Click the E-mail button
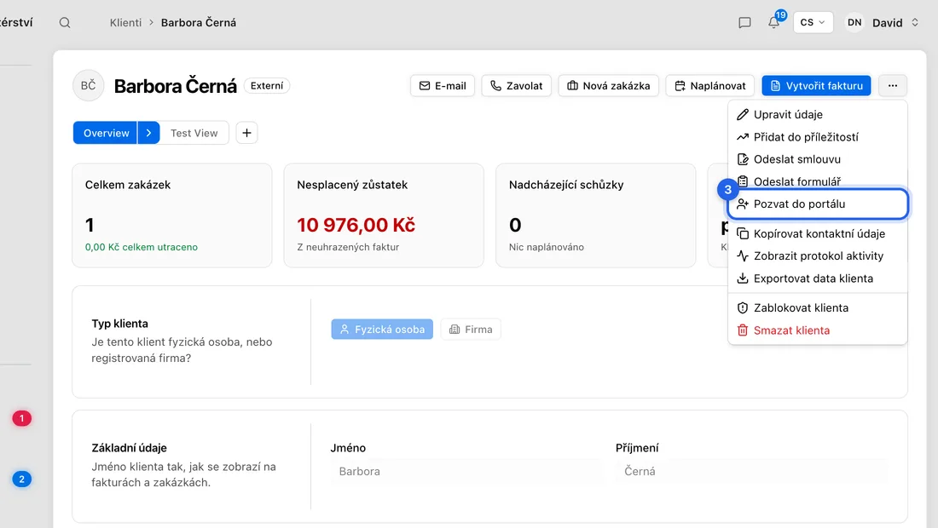Viewport: 938px width, 528px height. (443, 85)
